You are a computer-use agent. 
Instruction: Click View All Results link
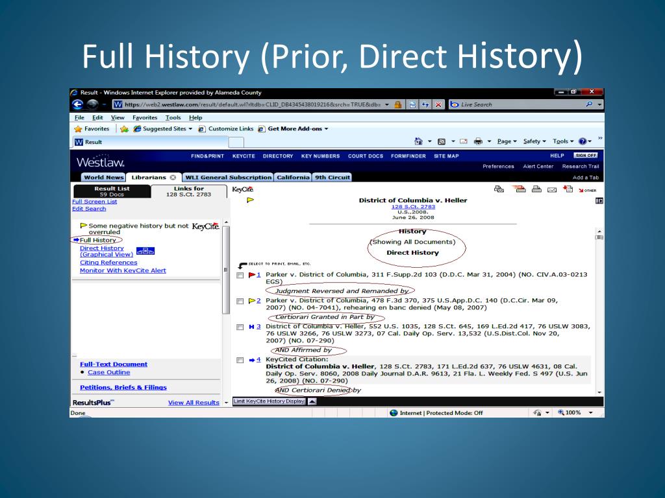pos(194,403)
